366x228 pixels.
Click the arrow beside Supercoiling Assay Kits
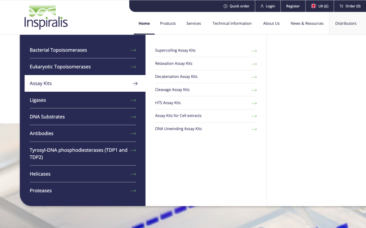[254, 51]
